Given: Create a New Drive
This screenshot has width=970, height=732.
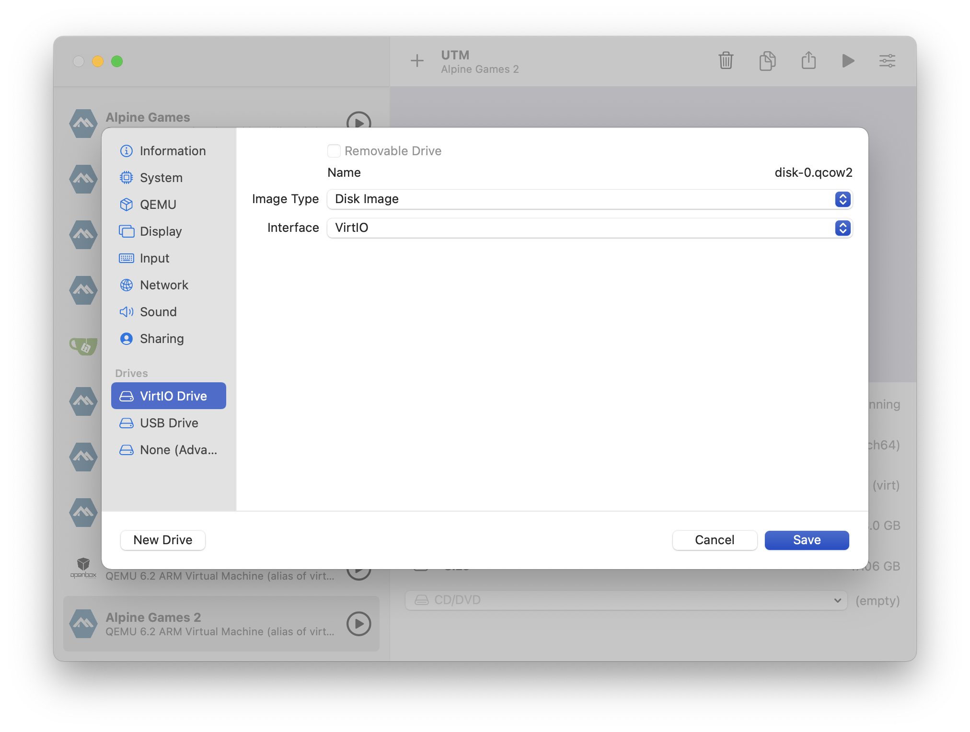Looking at the screenshot, I should click(162, 540).
